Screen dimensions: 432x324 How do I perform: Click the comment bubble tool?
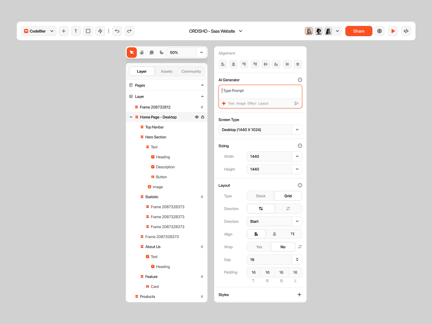click(x=152, y=52)
